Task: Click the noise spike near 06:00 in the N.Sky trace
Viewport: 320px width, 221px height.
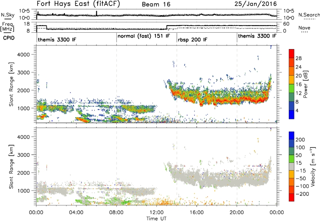Action: [x=96, y=13]
